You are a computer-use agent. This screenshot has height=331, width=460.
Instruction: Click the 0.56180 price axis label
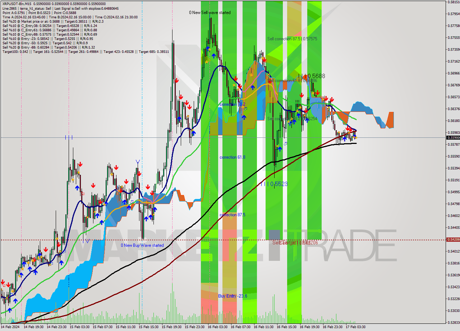(x=454, y=121)
